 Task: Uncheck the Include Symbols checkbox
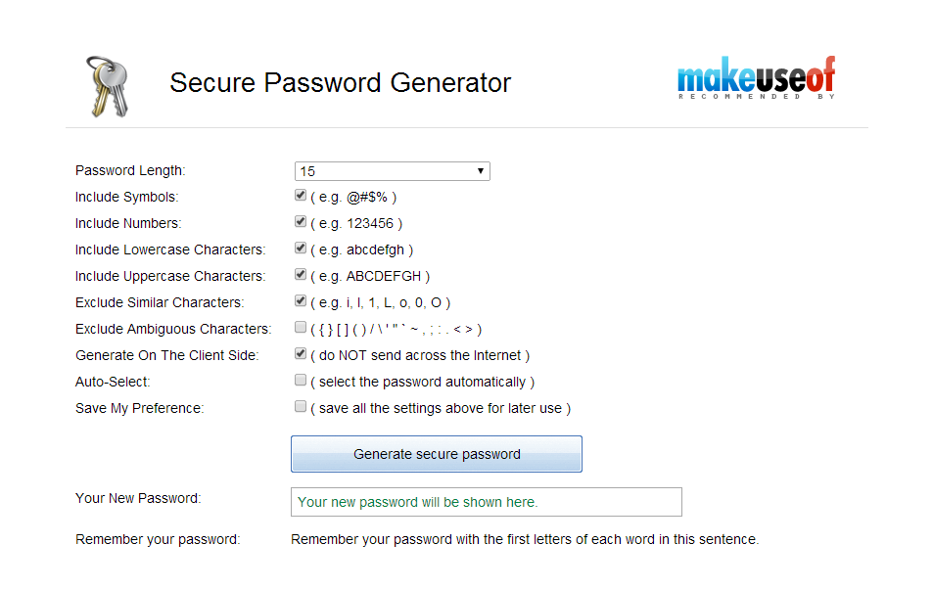[x=301, y=195]
